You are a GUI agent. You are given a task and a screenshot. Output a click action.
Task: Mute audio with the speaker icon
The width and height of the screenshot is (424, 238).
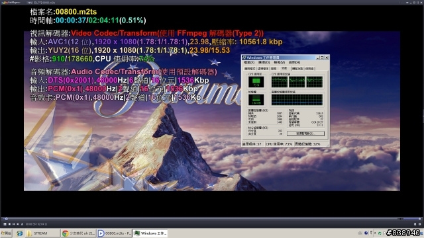[x=400, y=219]
